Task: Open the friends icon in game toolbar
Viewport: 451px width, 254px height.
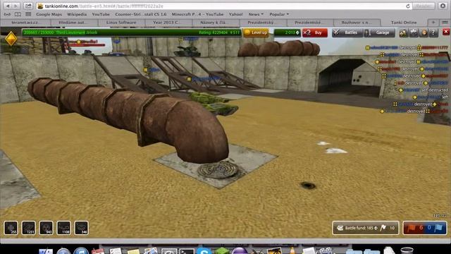Action: pos(403,33)
